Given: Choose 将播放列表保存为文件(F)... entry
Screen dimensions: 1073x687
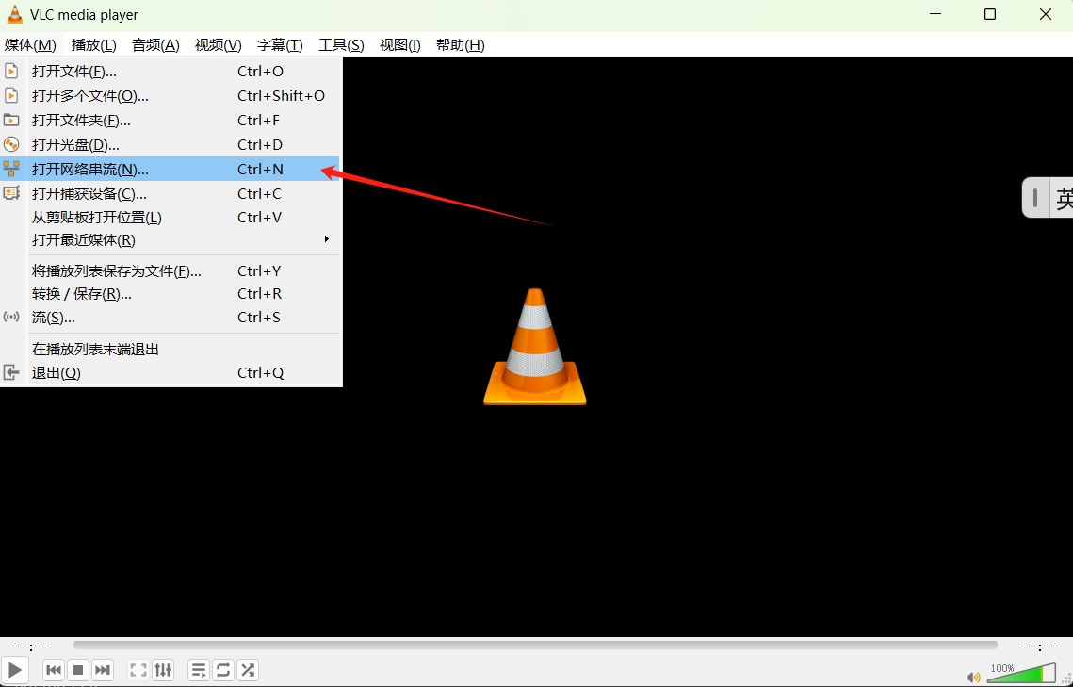Looking at the screenshot, I should point(171,271).
